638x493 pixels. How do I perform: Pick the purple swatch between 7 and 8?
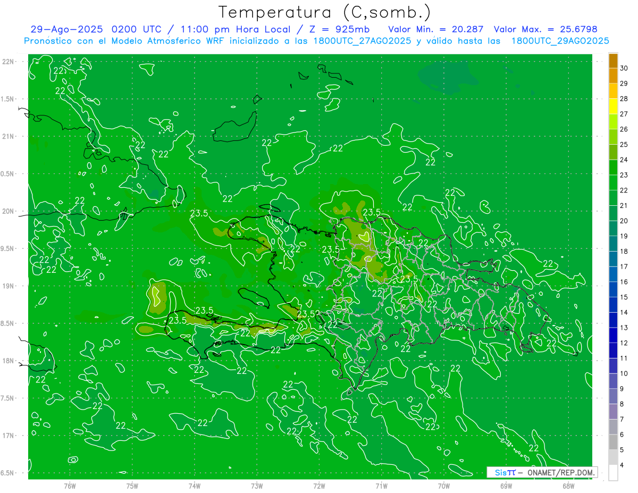[614, 412]
